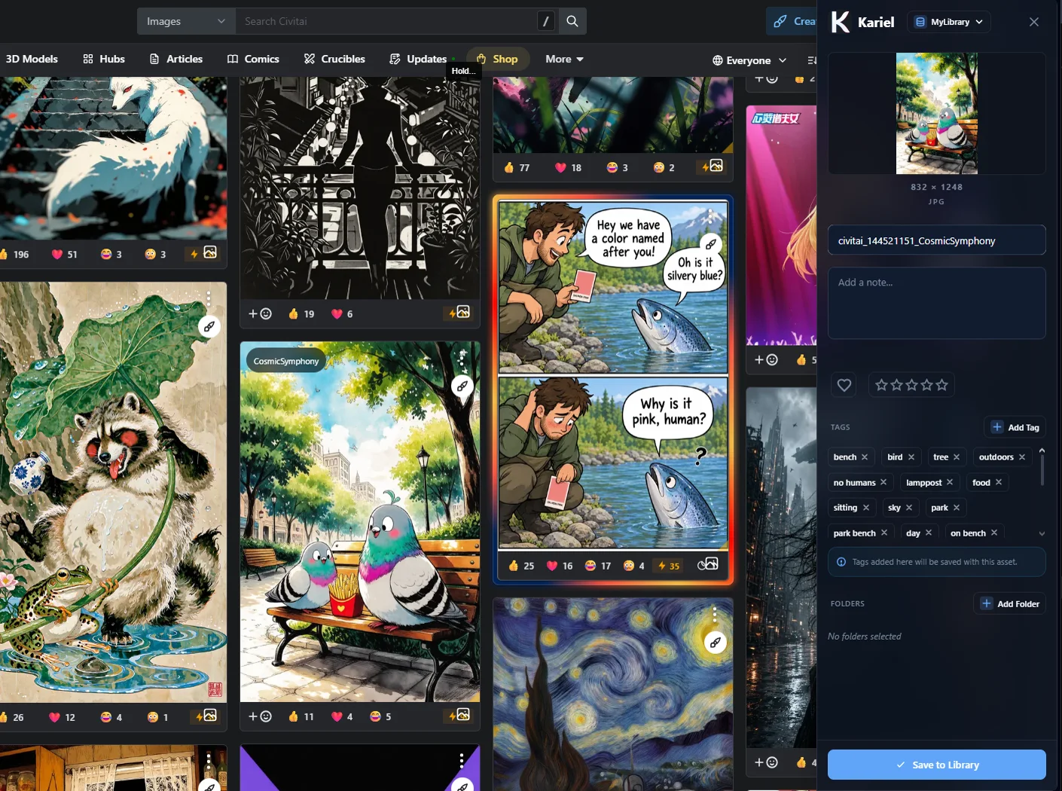Remove the 'food' tag
This screenshot has height=791, width=1062.
999,482
